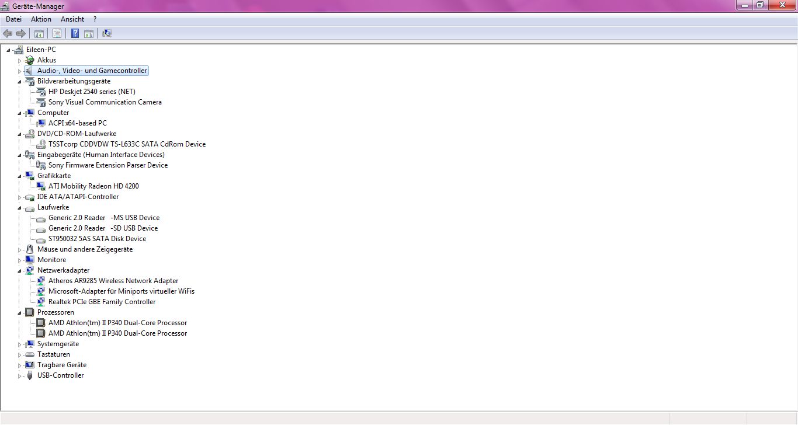Collapse the Bildverarbeitungsgeräte category
The image size is (798, 425).
[x=19, y=82]
